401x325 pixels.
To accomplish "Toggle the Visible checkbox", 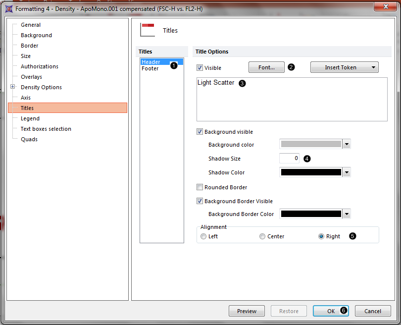I will (x=200, y=68).
